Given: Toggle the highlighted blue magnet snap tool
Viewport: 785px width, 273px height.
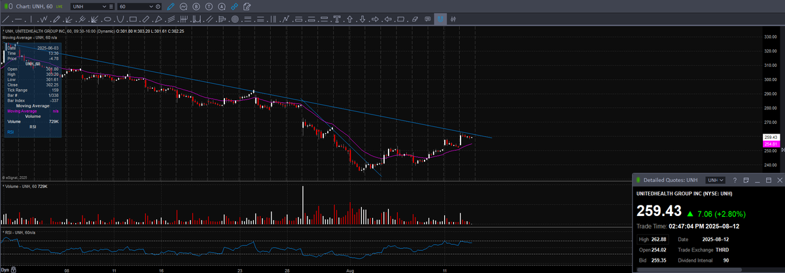Looking at the screenshot, I should click(x=440, y=19).
